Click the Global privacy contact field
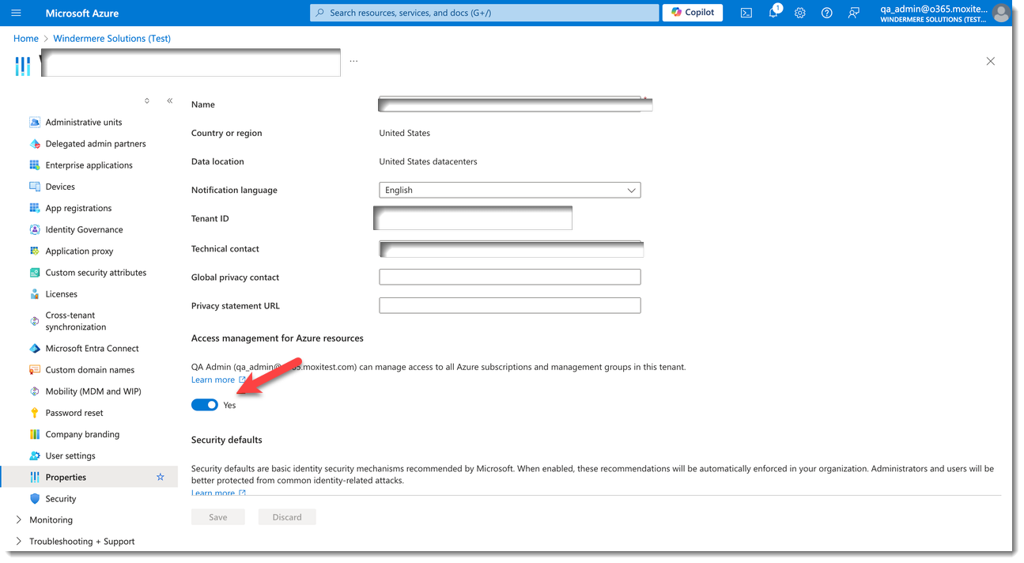The width and height of the screenshot is (1024, 563). [510, 277]
